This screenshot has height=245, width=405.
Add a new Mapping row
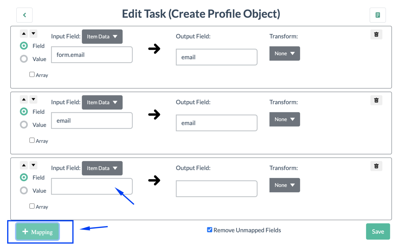(x=37, y=232)
